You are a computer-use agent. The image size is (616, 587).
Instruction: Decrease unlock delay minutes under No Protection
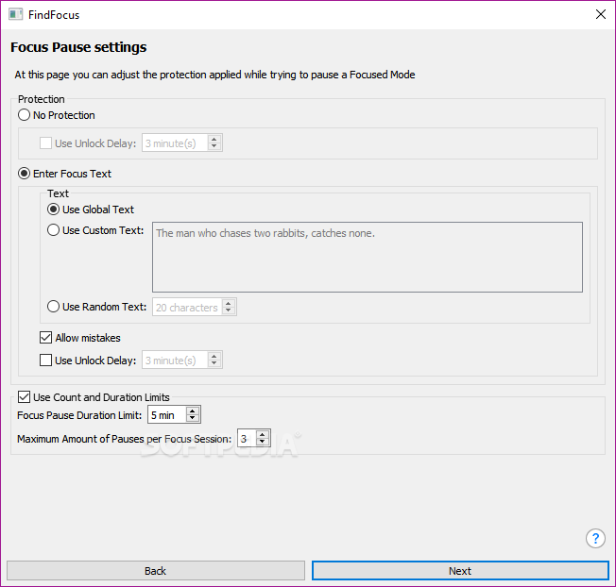click(214, 147)
